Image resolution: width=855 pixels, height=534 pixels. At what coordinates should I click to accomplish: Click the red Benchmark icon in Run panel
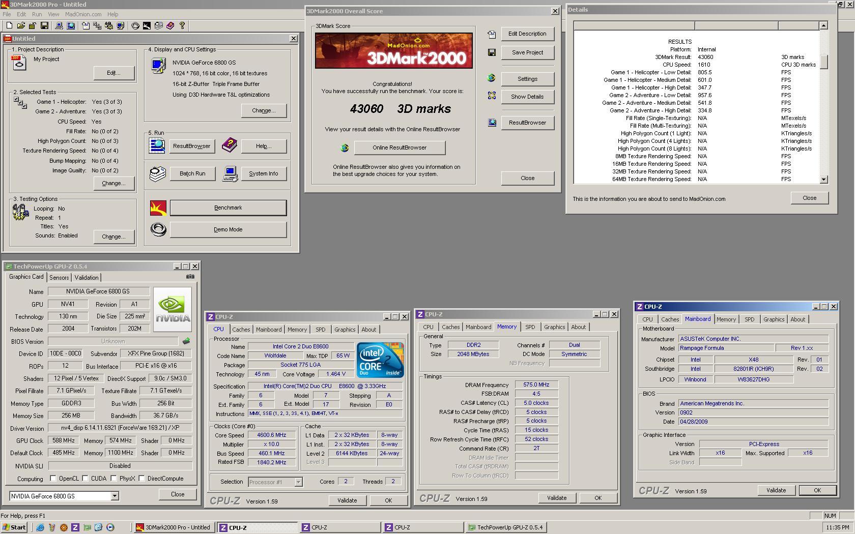click(158, 207)
